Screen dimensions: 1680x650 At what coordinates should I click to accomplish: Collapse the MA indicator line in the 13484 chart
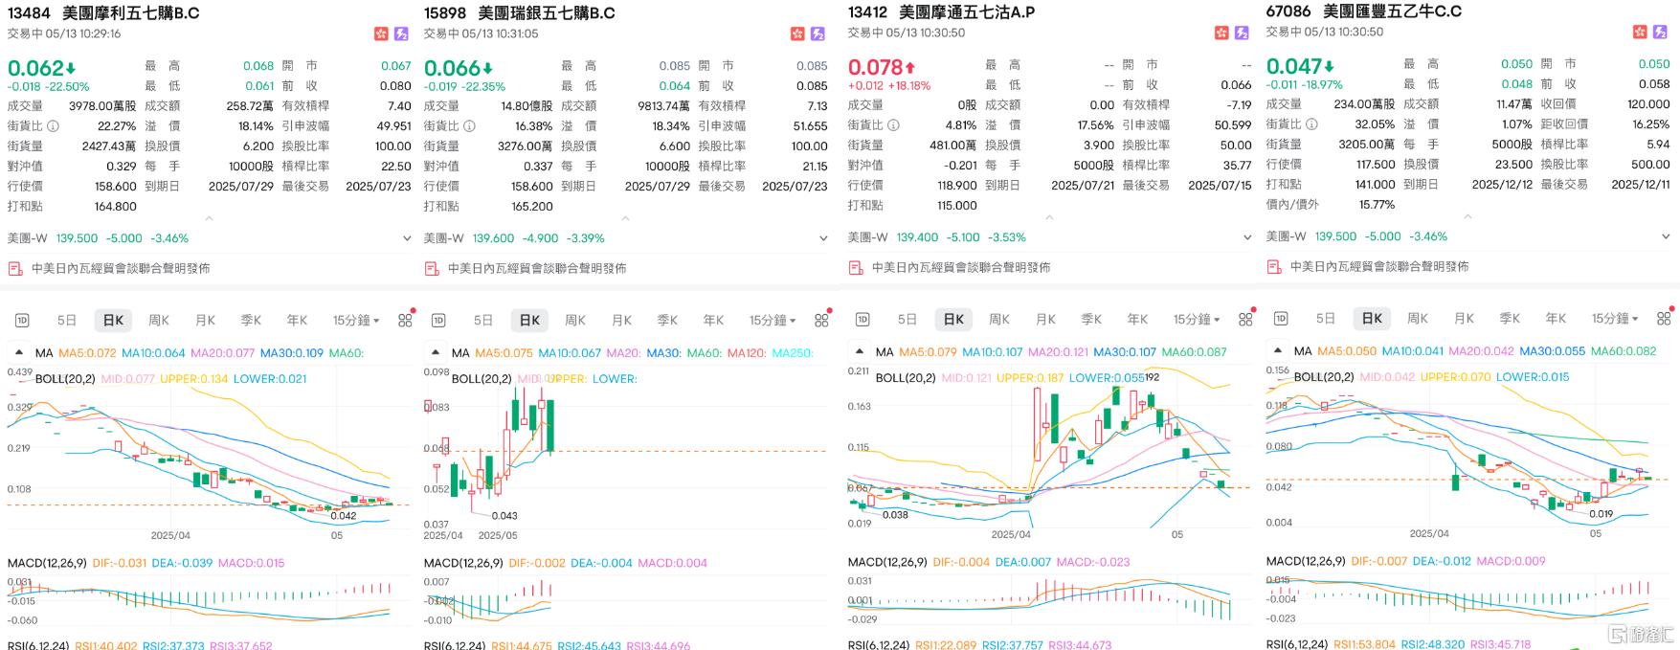click(19, 353)
